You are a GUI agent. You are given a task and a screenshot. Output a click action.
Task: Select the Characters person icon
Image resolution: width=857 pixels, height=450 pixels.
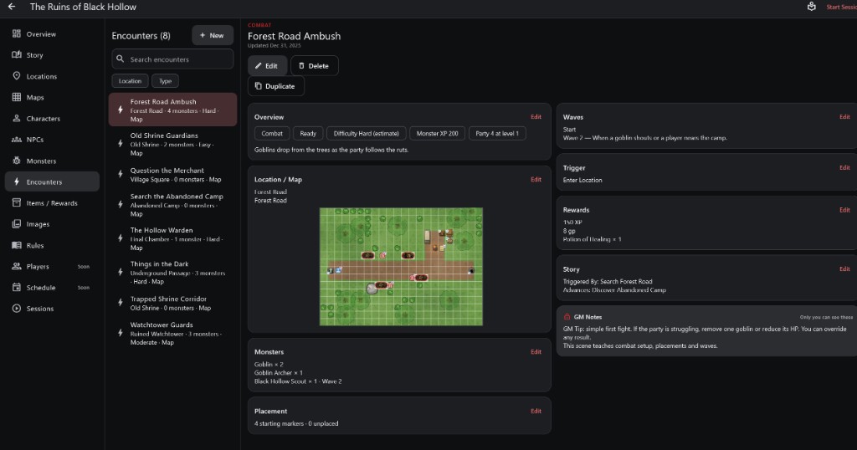click(17, 118)
